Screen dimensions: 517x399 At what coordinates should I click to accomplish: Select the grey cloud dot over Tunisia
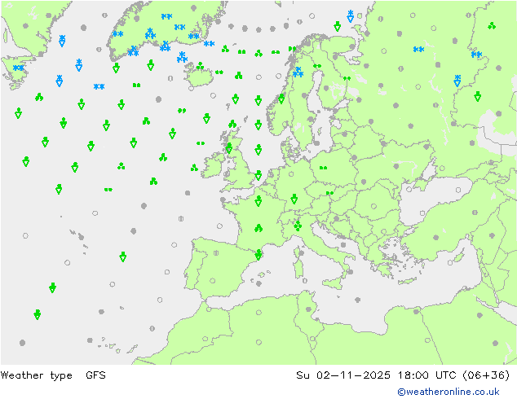click(308, 309)
